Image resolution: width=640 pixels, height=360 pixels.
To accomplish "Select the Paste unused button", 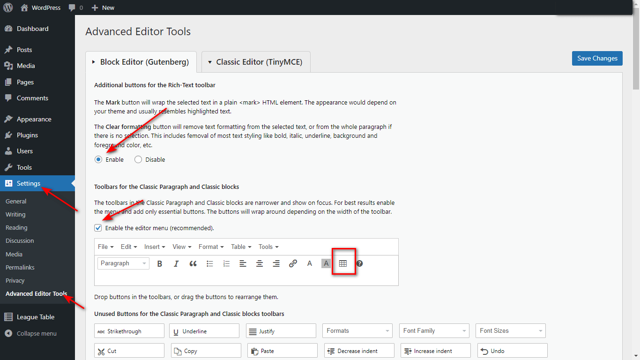I will pyautogui.click(x=283, y=351).
